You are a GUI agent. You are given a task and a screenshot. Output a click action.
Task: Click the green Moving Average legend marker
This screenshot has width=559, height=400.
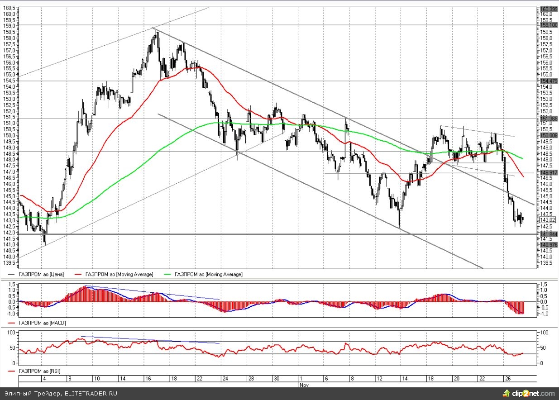(x=168, y=274)
